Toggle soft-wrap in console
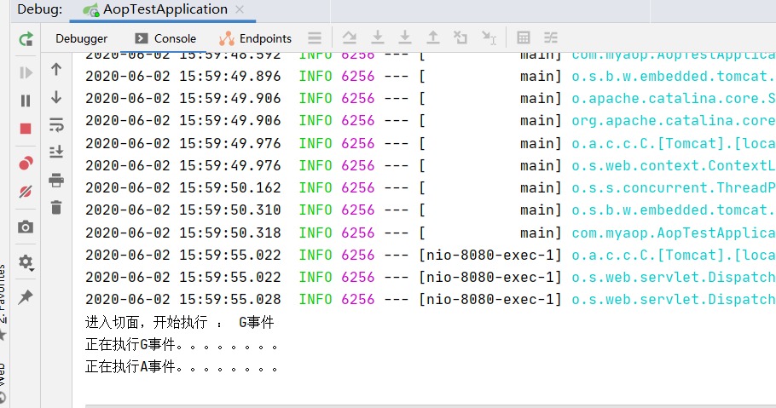The height and width of the screenshot is (408, 776). [56, 124]
